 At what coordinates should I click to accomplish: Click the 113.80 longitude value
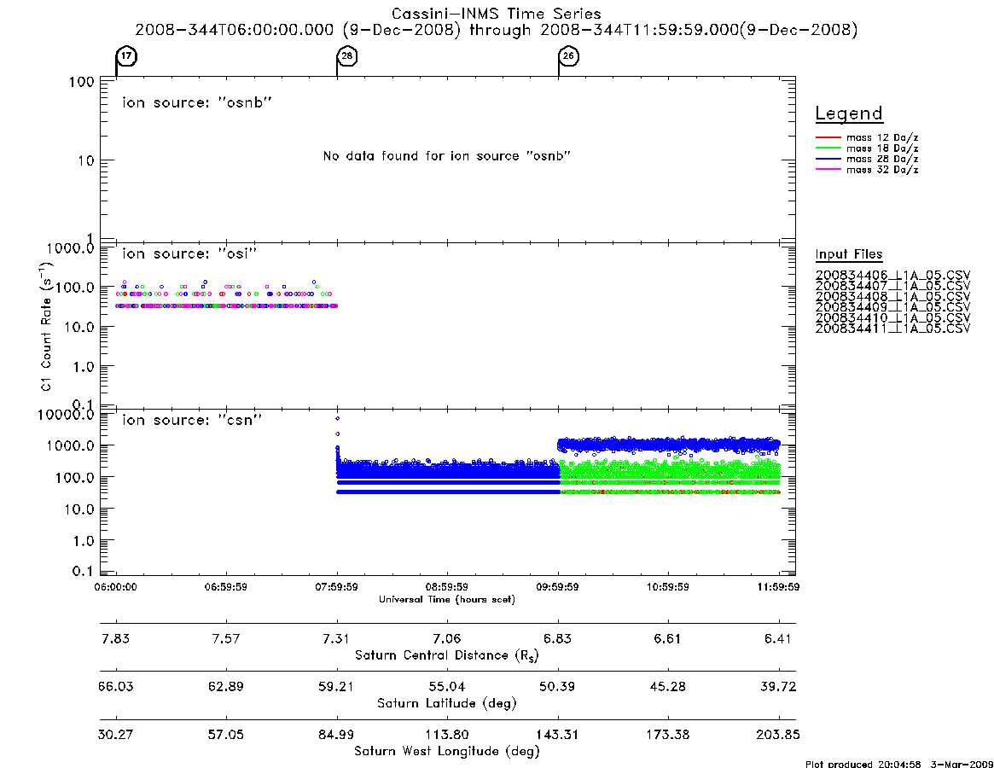pyautogui.click(x=447, y=735)
